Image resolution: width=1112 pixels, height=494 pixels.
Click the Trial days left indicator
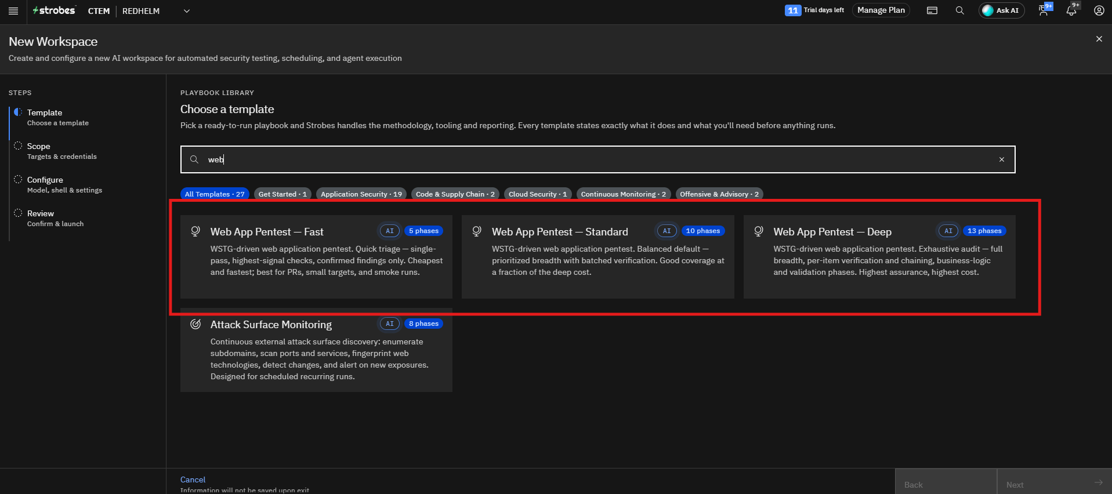814,10
